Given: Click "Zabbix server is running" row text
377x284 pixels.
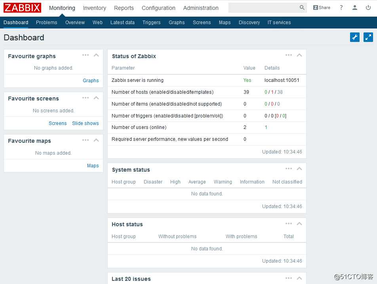Looking at the screenshot, I should coord(137,80).
